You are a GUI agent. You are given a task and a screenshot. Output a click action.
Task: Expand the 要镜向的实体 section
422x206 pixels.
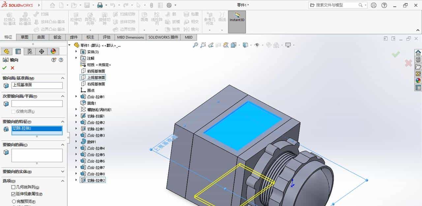63,172
